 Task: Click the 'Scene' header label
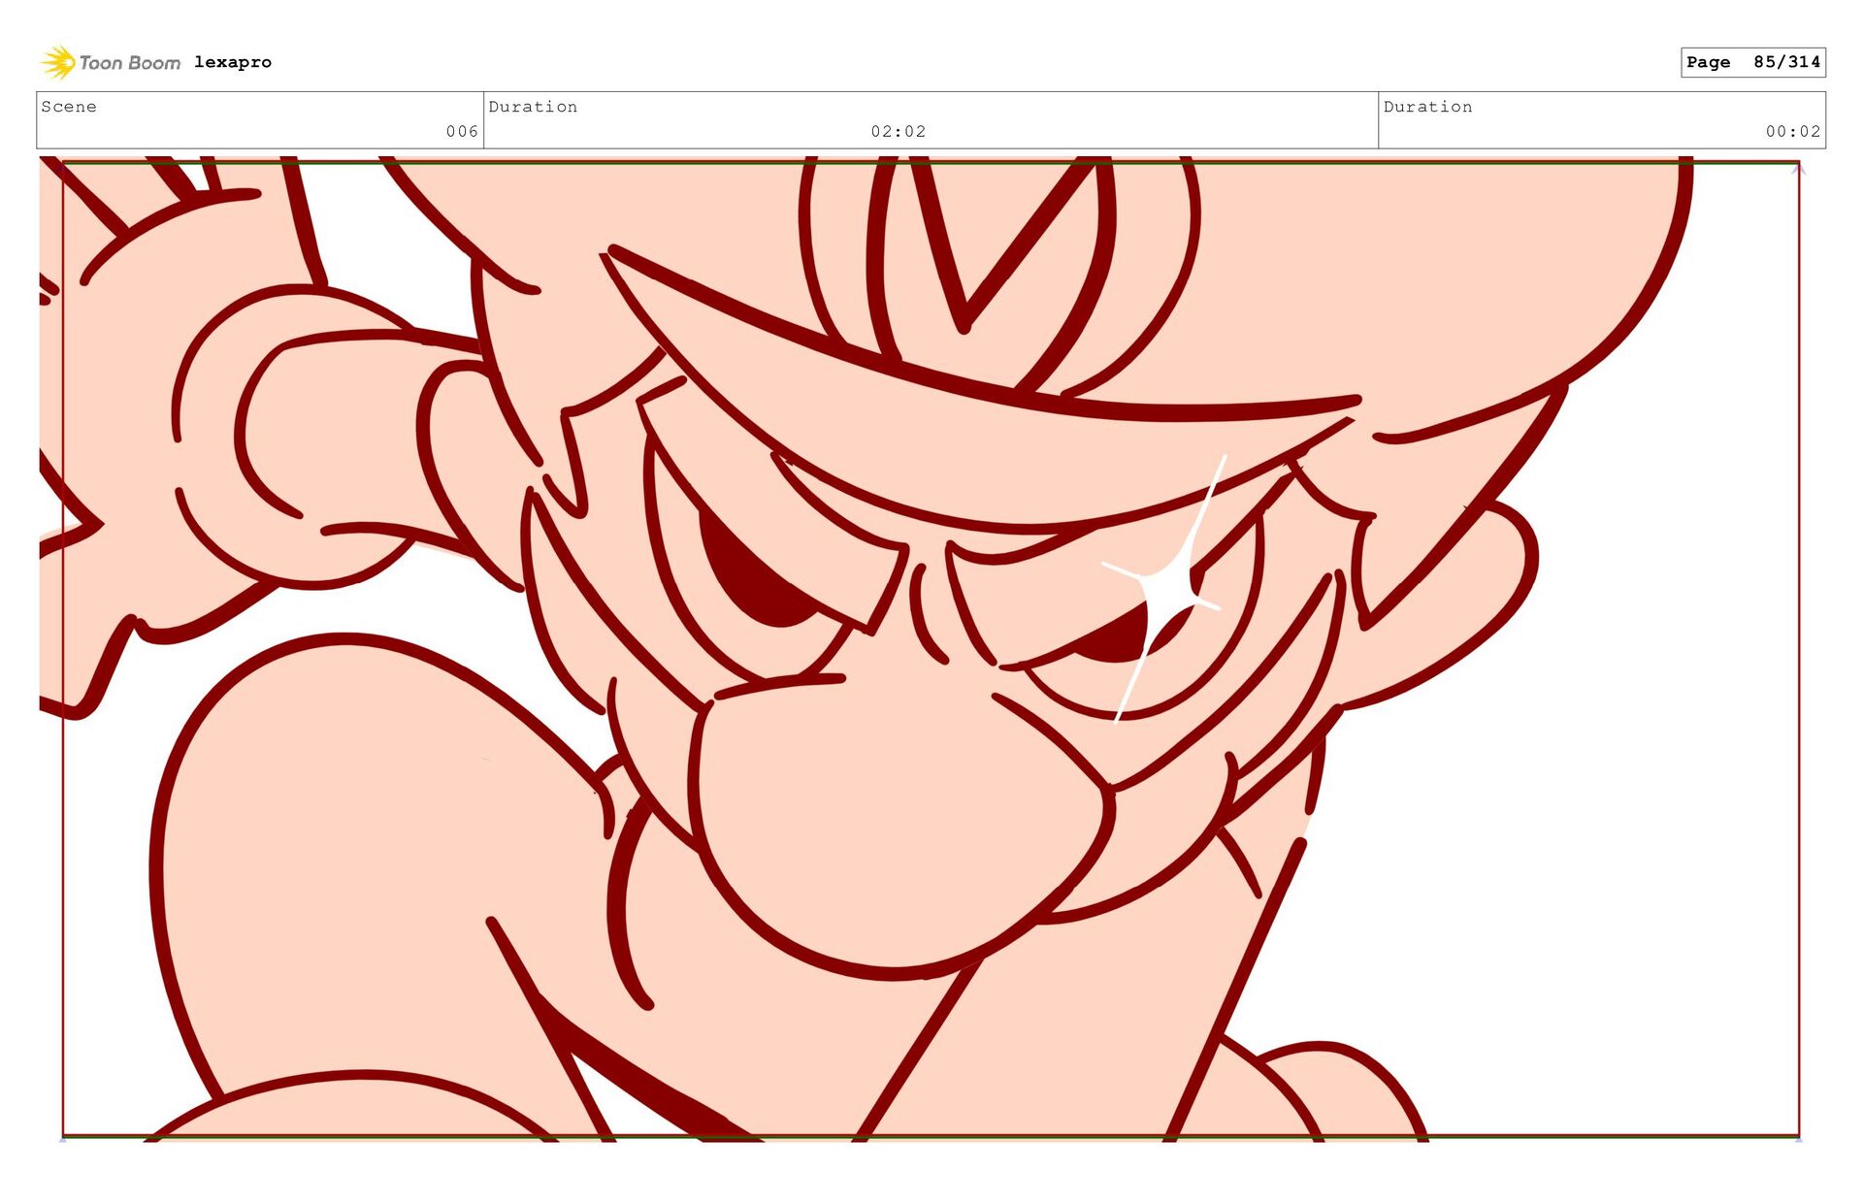click(69, 107)
